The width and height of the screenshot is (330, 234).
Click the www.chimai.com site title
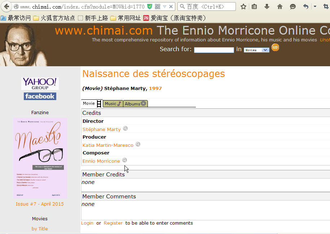click(104, 31)
